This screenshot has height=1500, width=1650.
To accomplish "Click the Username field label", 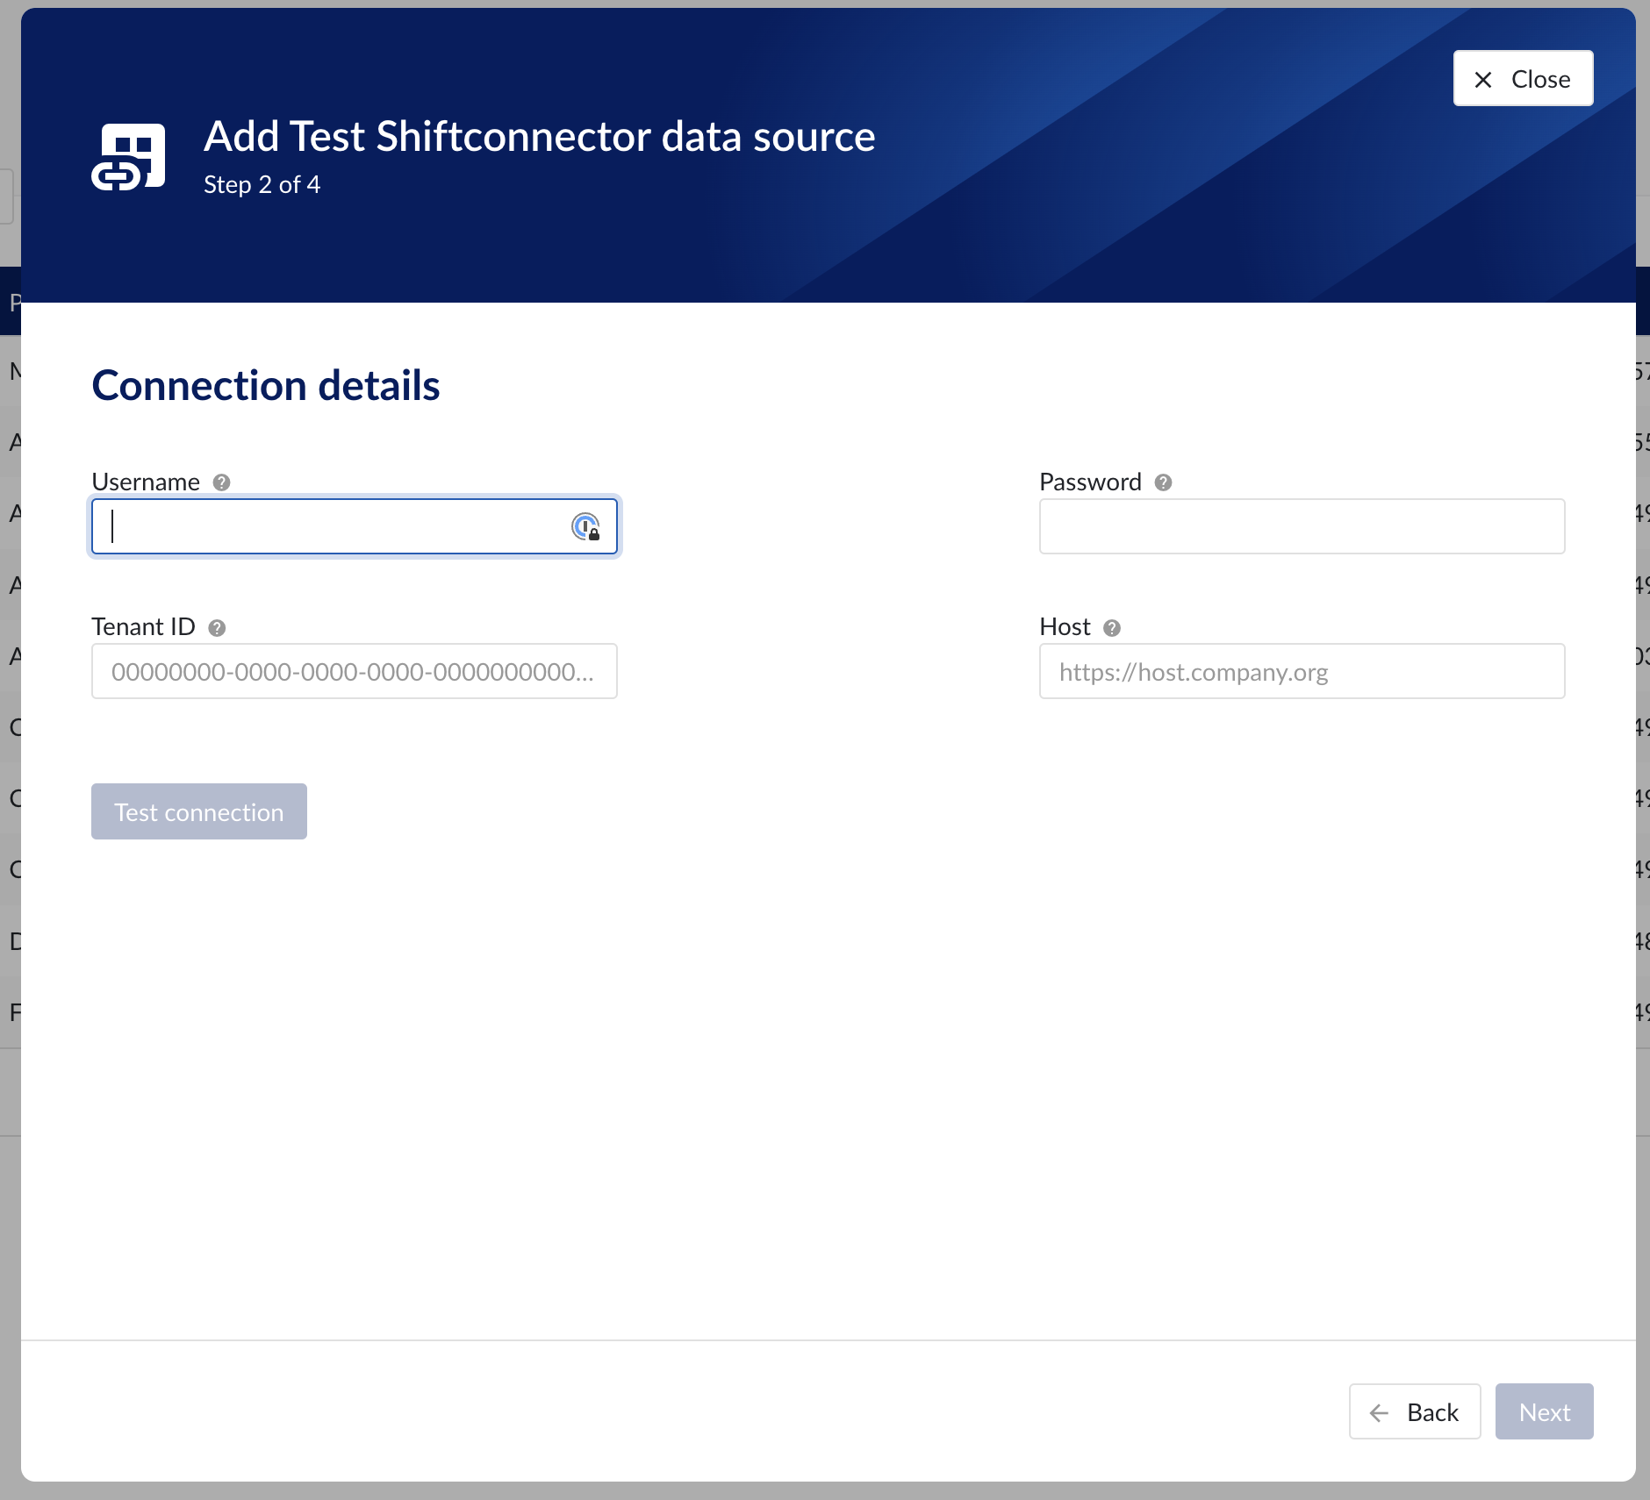I will tap(146, 482).
